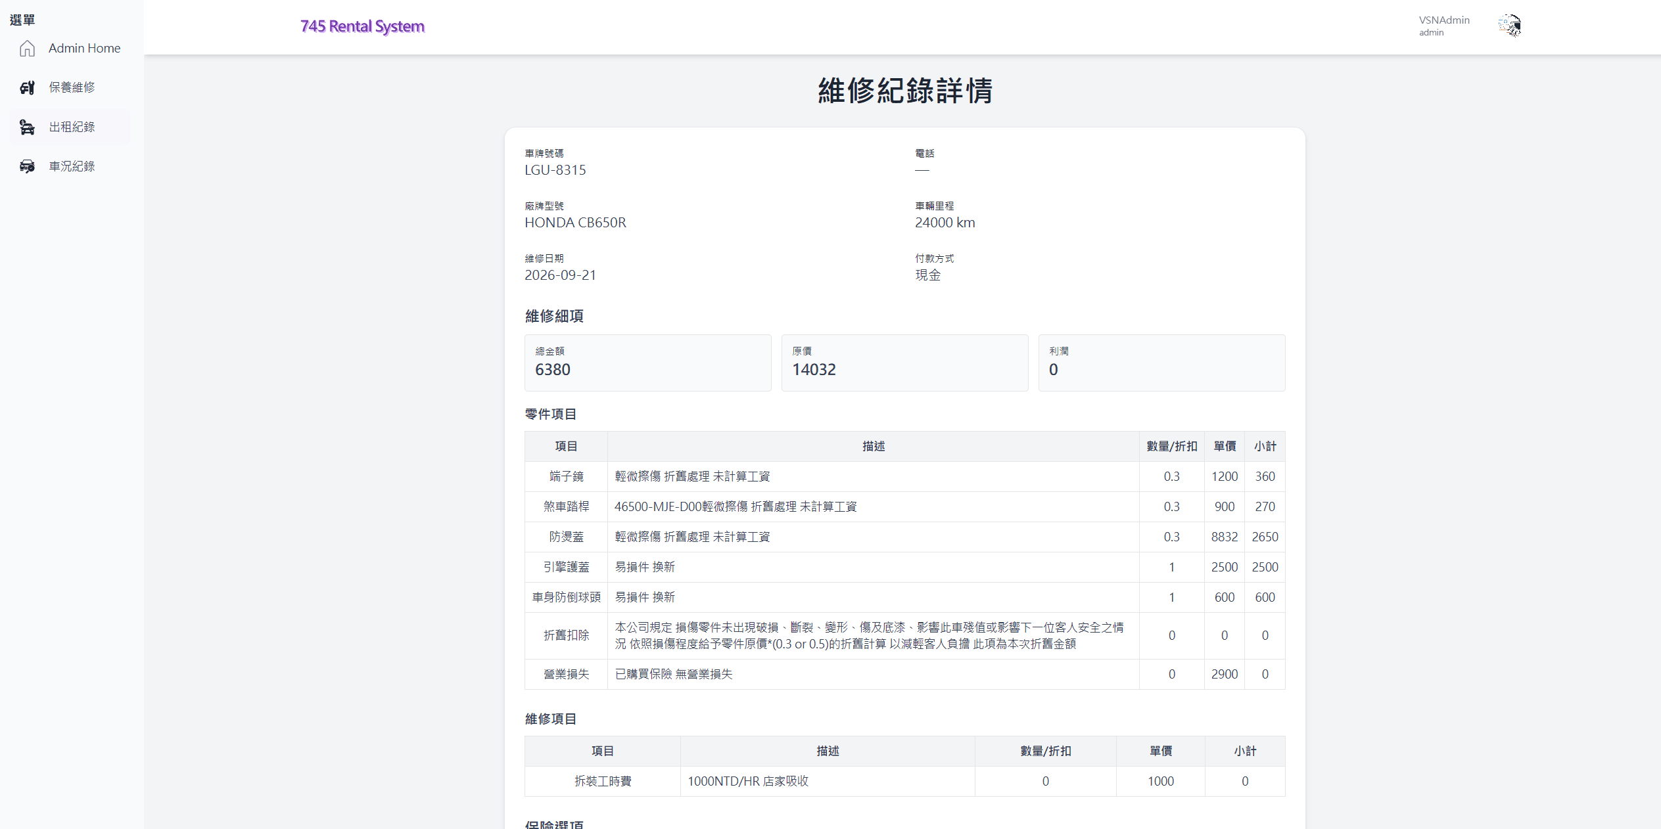Click the 已購買保險 無營業損失 description
The image size is (1661, 829).
coord(674,675)
